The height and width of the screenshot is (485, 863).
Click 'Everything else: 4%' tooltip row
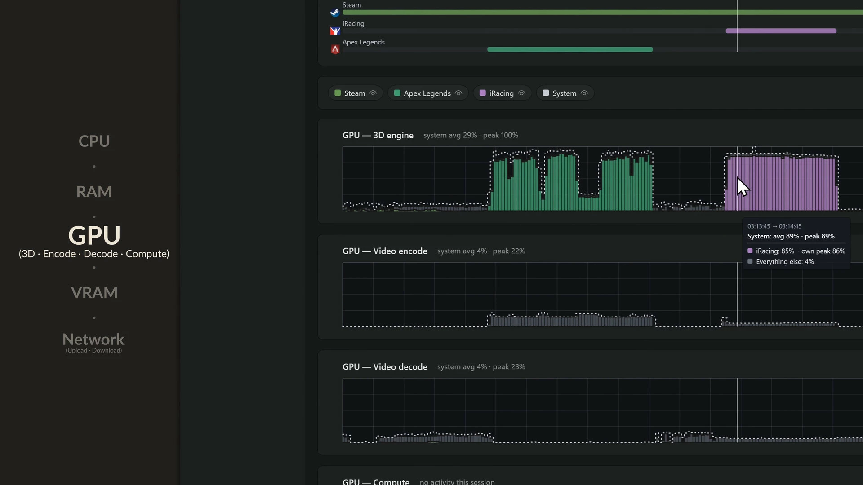(x=781, y=261)
